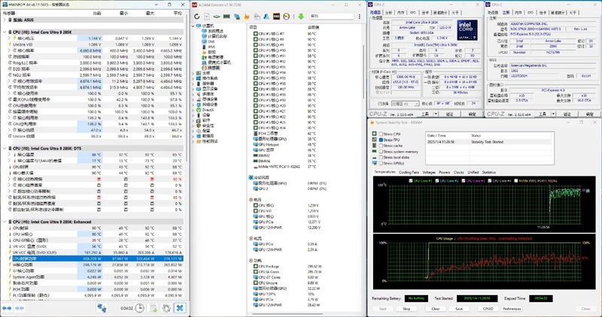The width and height of the screenshot is (602, 317).
Task: Toggle the CPU Core #1 graph checkbox
Action: coord(412,180)
